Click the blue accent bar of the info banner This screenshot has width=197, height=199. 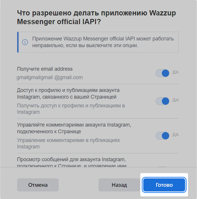[x=18, y=42]
